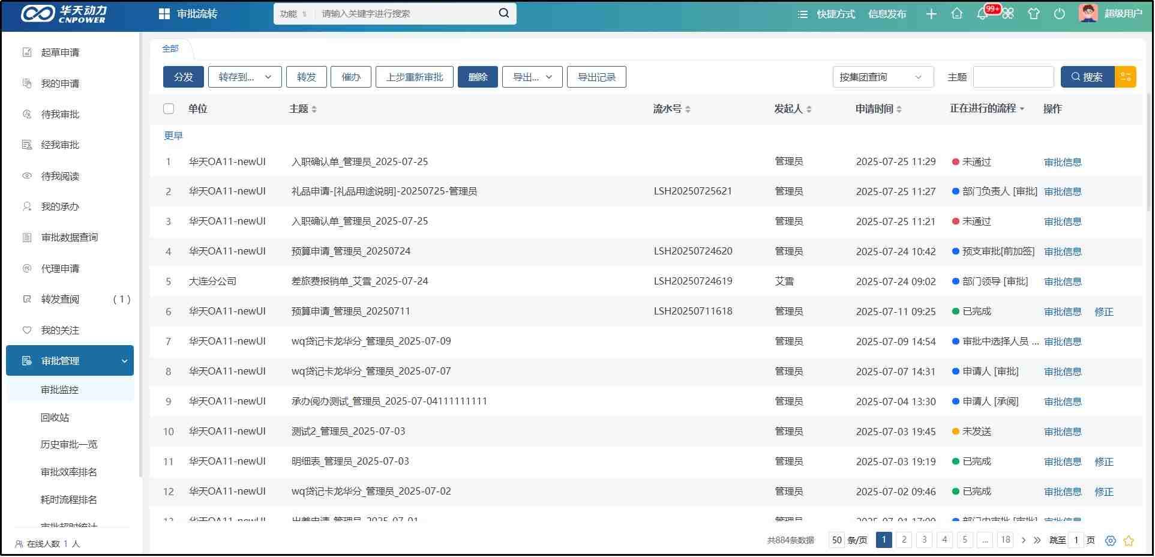Click the plus icon in top bar

(x=931, y=14)
